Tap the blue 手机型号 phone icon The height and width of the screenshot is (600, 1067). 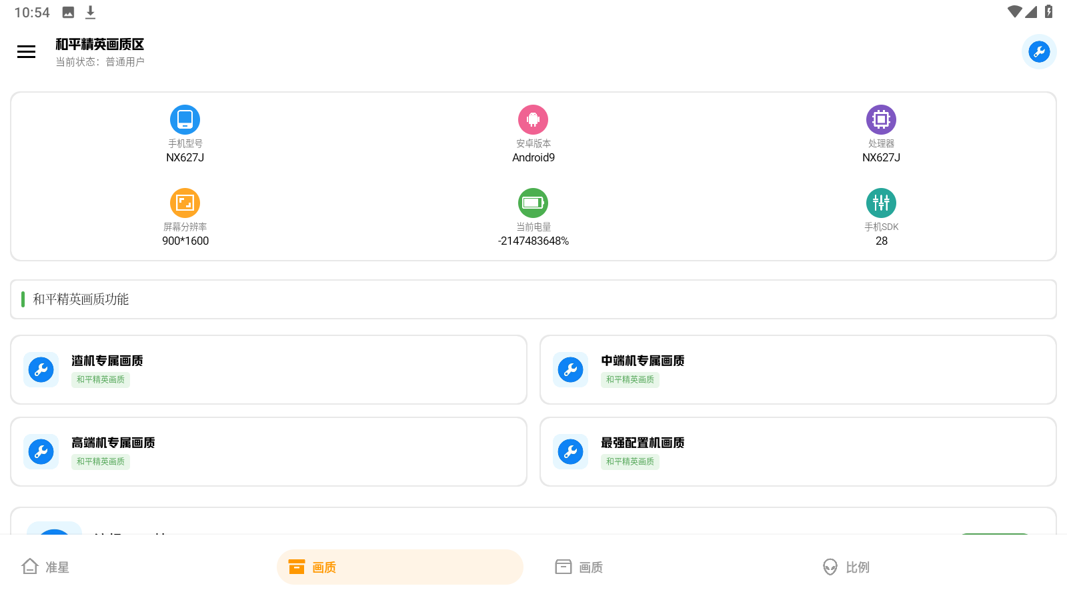pyautogui.click(x=185, y=119)
